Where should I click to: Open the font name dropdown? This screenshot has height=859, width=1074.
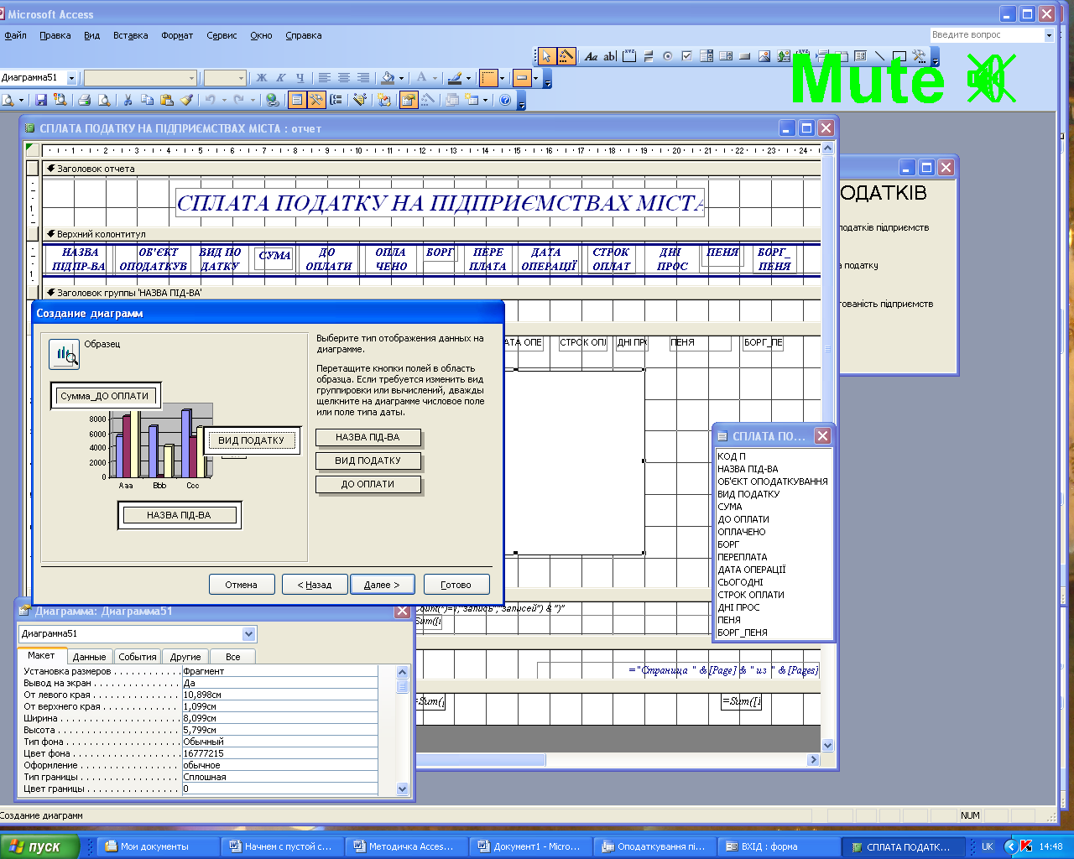pyautogui.click(x=191, y=78)
